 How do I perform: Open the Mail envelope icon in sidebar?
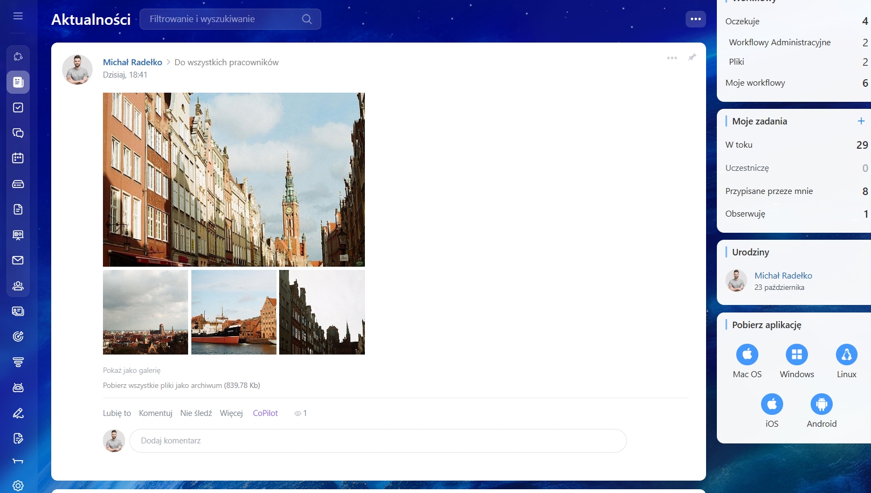click(x=18, y=260)
